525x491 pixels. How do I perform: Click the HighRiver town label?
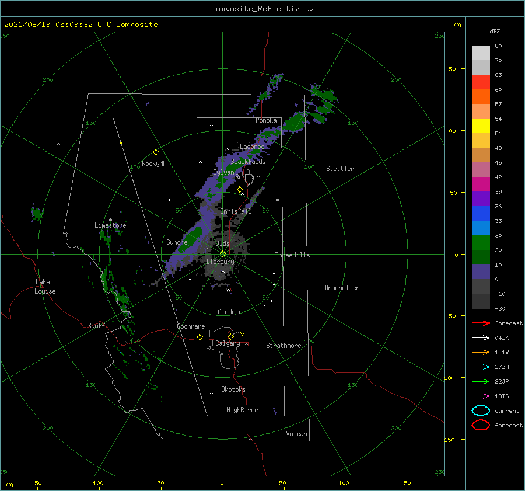pos(242,410)
